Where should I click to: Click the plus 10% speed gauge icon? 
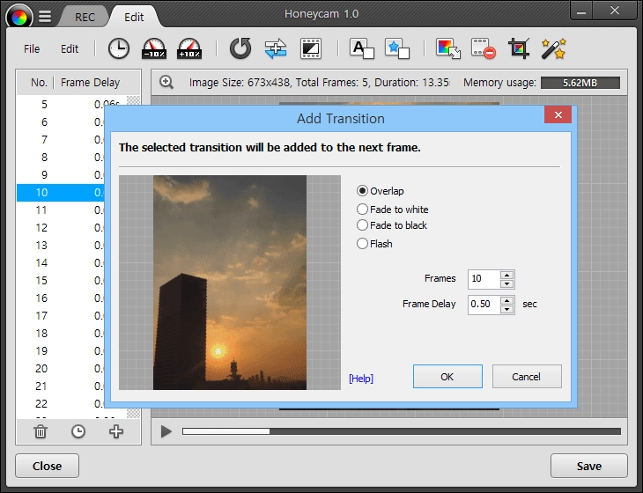189,48
